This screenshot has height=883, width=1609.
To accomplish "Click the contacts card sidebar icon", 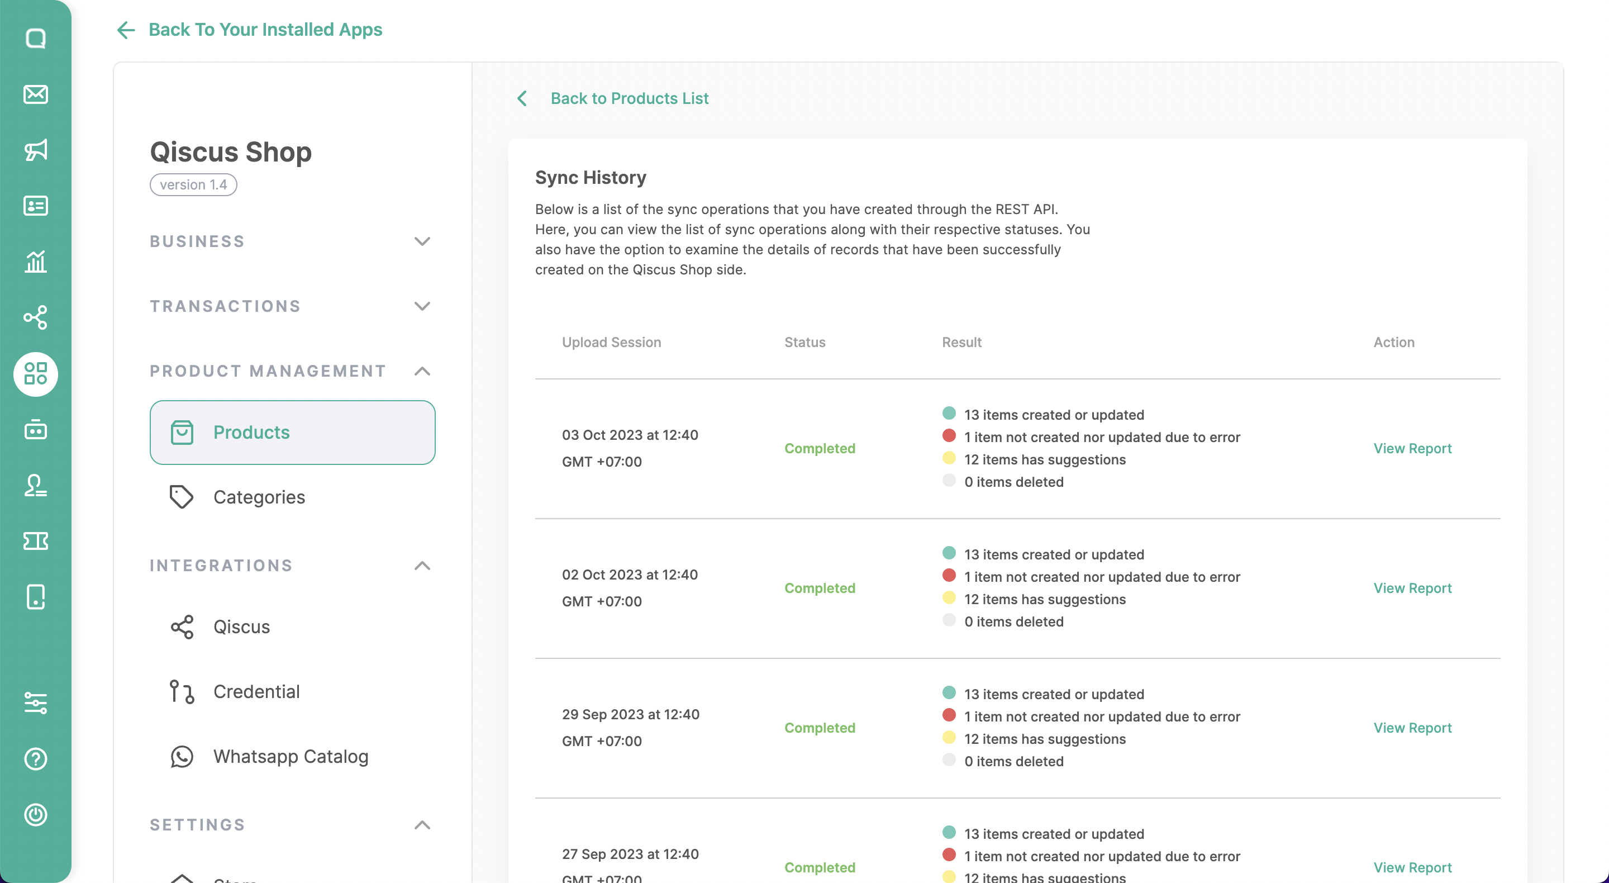I will 36,206.
